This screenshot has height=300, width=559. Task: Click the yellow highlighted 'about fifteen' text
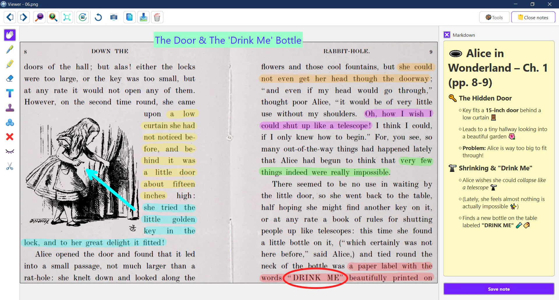pos(169,184)
